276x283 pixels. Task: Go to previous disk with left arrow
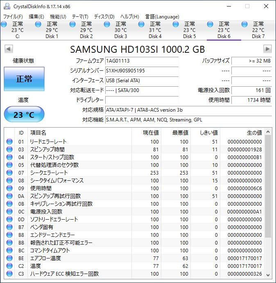9,49
